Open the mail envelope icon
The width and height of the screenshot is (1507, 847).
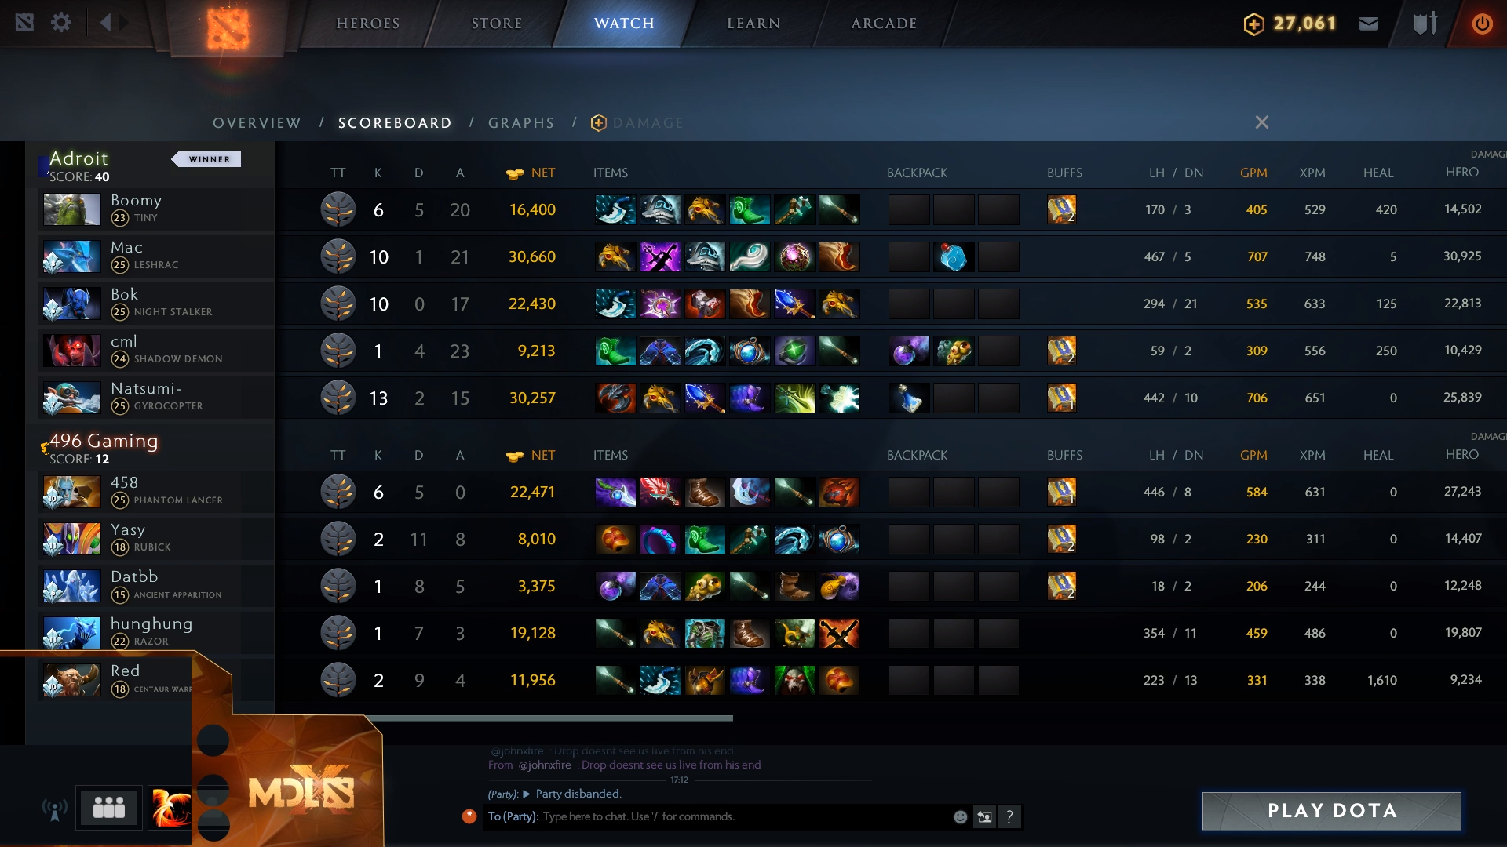[1369, 24]
